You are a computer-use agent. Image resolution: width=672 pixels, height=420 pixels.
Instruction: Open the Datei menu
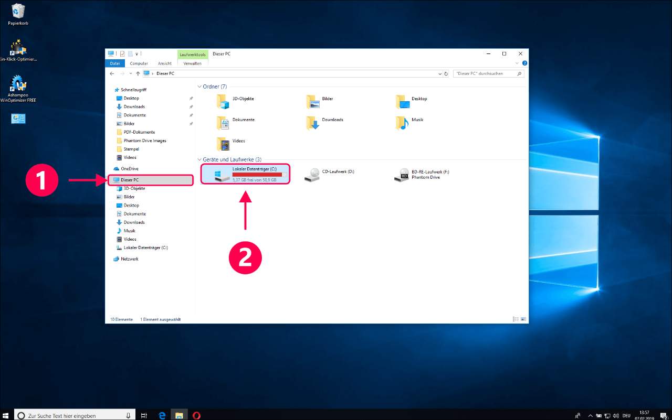pos(115,63)
